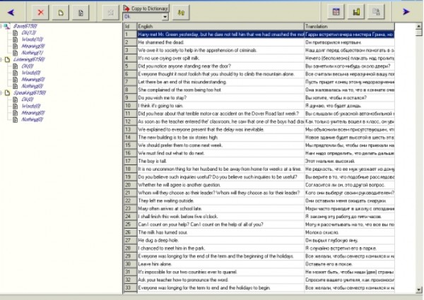424x300 pixels.
Task: Click the document with lines icon
Action: point(81,11)
